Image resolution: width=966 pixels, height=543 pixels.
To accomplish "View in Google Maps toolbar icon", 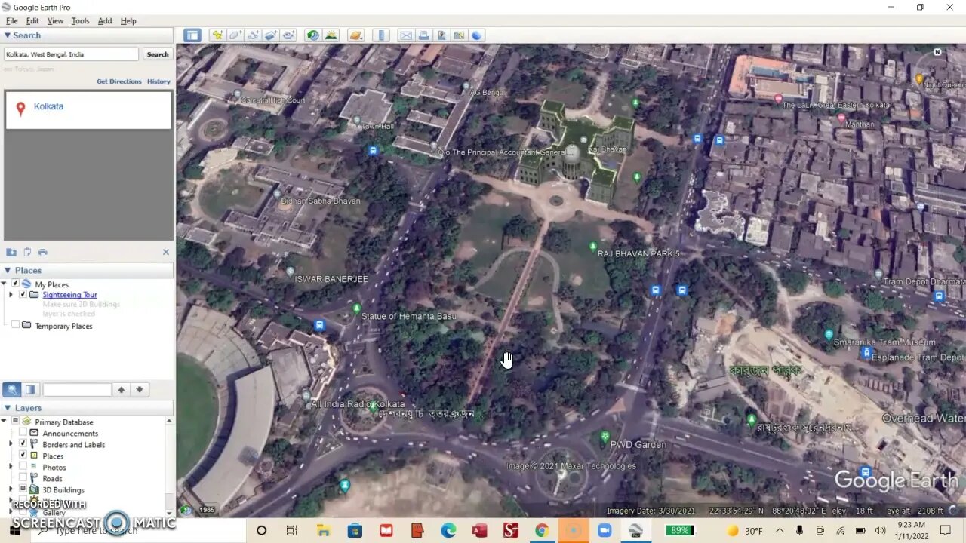I will click(x=459, y=35).
